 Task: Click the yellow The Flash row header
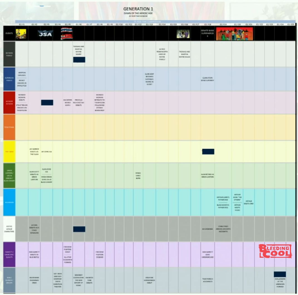click(9, 152)
